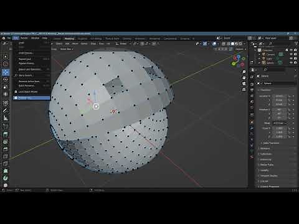Viewport: 299px width, 224px height.
Task: Select wireframe viewport shading icon
Action: (229, 44)
